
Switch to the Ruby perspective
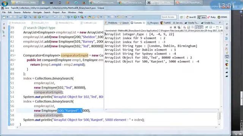(x=211, y=17)
